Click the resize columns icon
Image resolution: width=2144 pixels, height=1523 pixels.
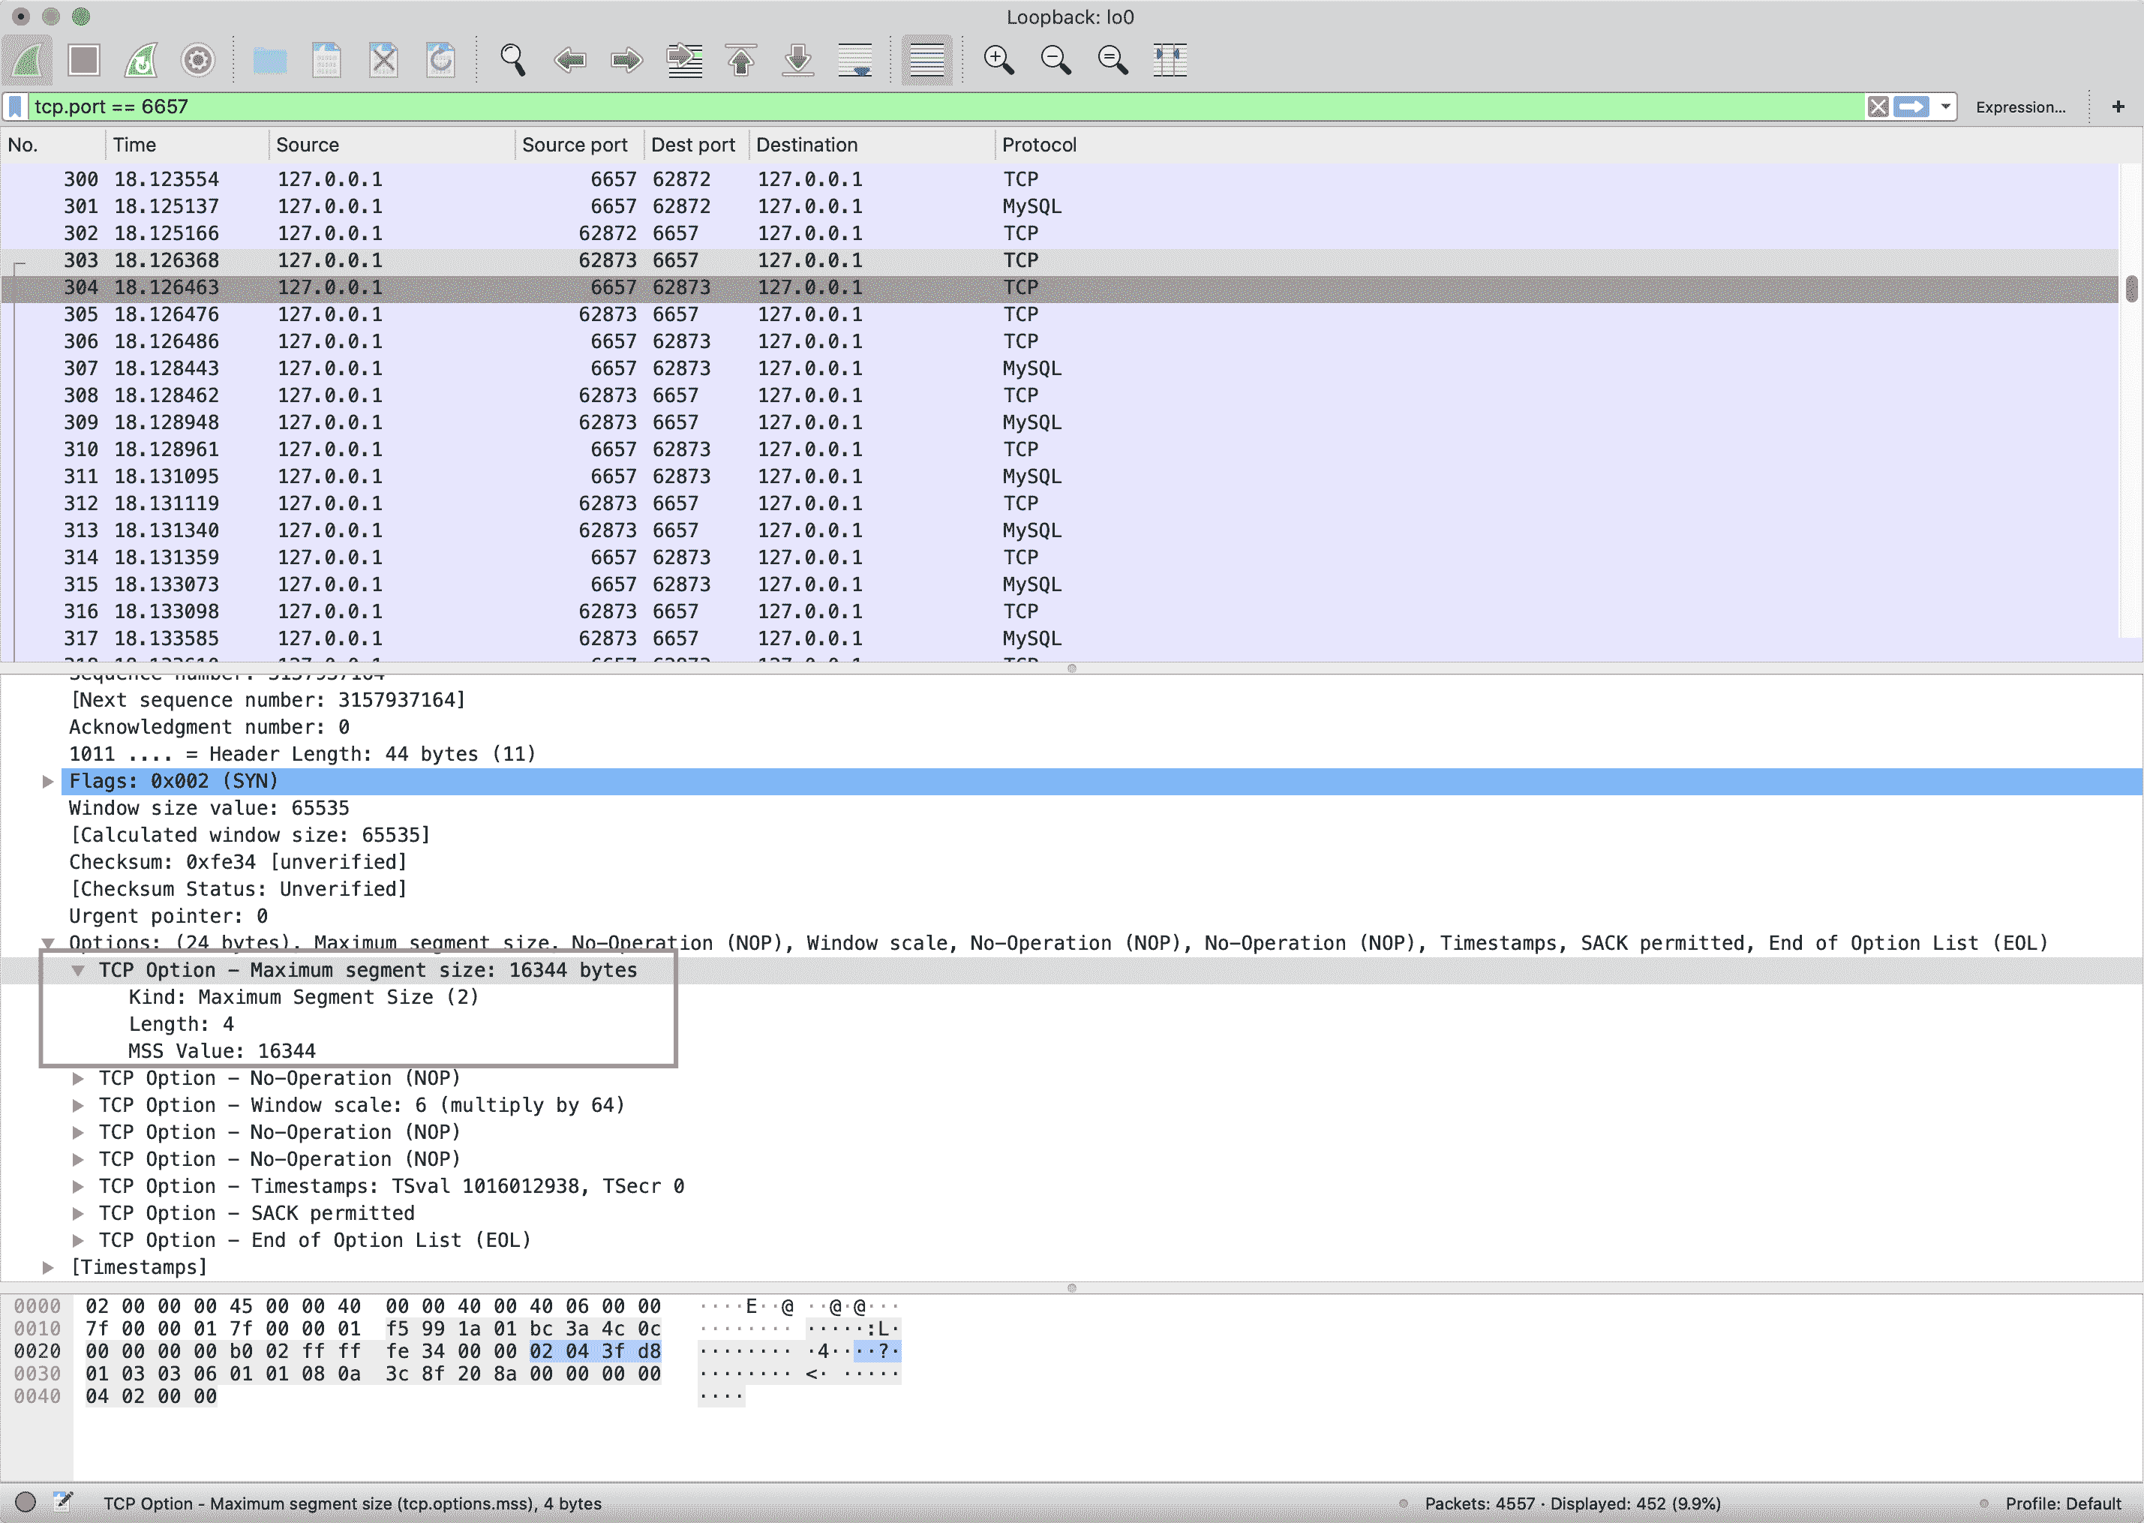pos(1169,61)
